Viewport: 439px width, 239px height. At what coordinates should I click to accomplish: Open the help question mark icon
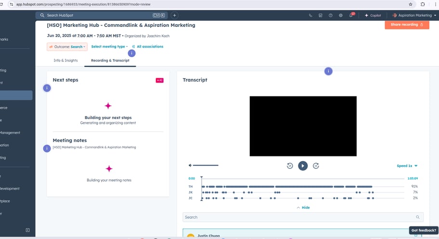331,15
